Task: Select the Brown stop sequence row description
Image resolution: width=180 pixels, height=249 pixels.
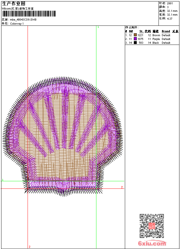Action: [156, 35]
